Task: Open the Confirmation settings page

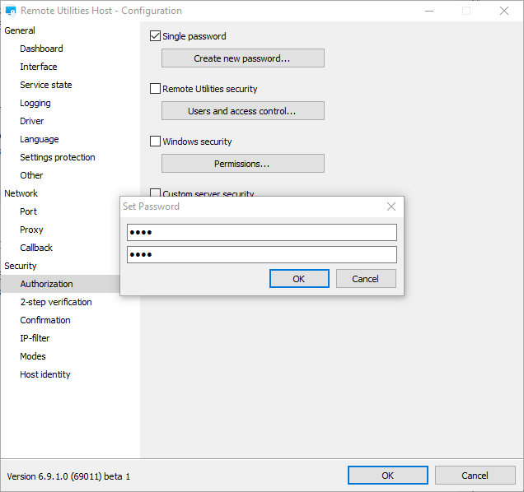Action: [45, 320]
